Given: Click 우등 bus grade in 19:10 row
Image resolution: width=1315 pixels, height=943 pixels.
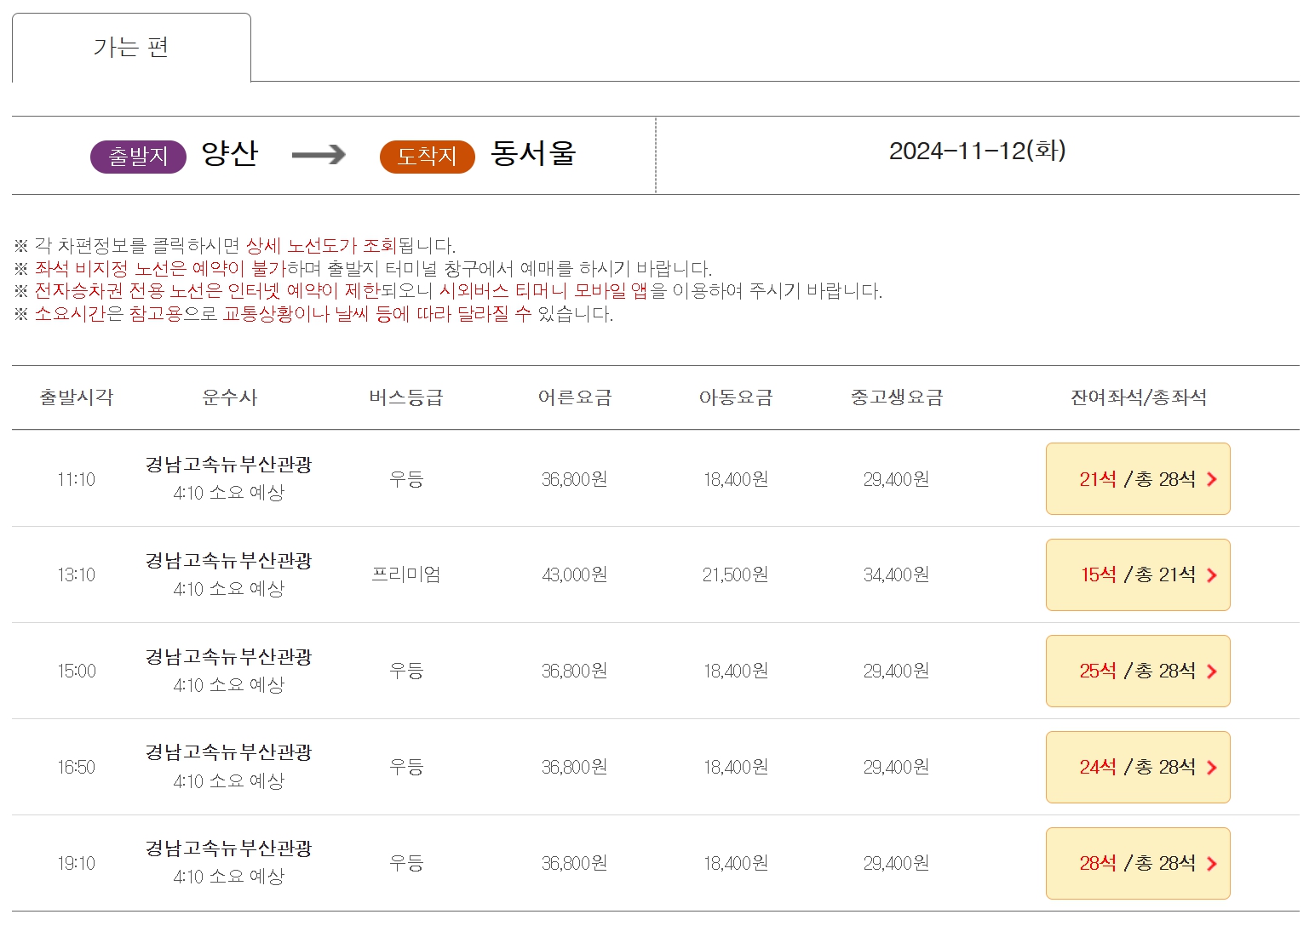Looking at the screenshot, I should 406,863.
